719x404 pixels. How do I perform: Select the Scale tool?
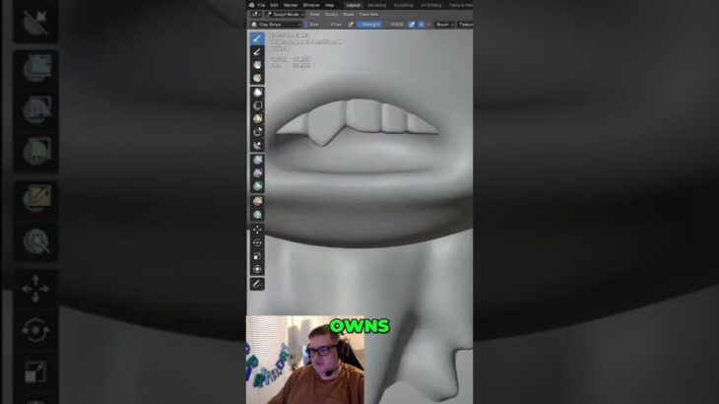[257, 256]
